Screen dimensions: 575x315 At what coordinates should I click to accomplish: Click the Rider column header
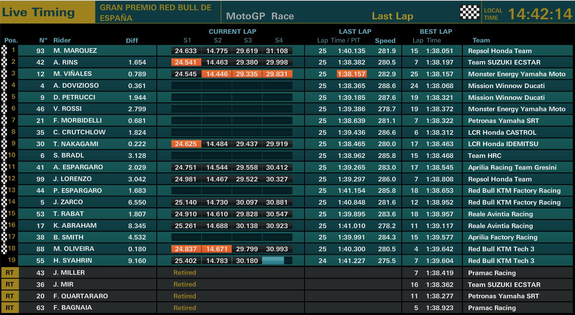(x=62, y=40)
